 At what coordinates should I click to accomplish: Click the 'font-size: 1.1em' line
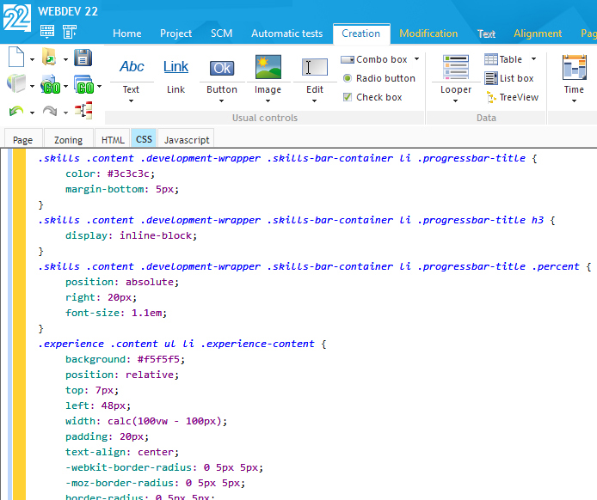(116, 313)
